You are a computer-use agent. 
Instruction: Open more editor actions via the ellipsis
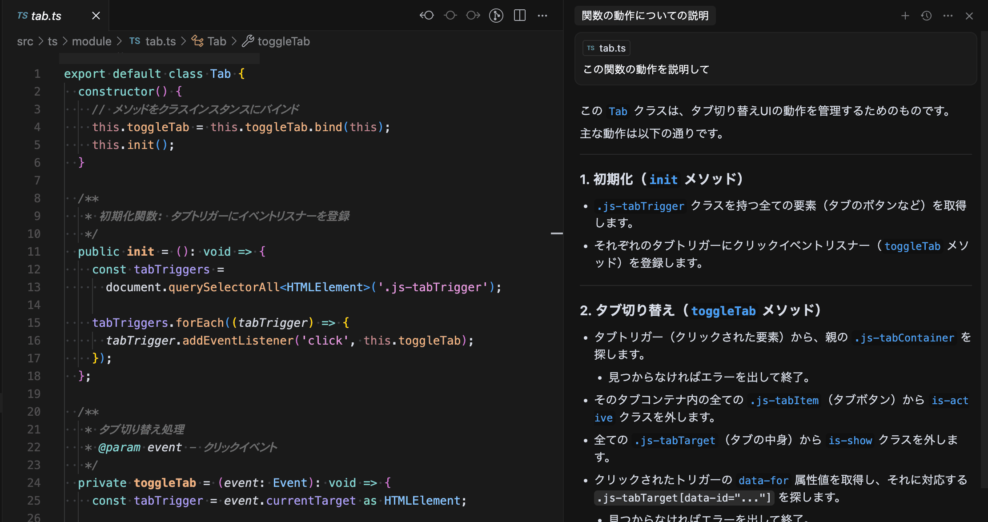click(542, 15)
